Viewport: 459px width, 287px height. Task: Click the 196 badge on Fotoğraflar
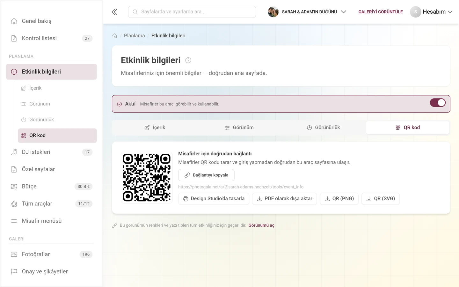[86, 254]
